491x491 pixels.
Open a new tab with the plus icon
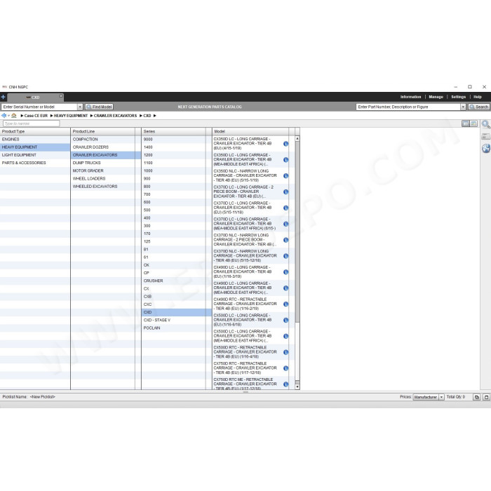point(3,97)
